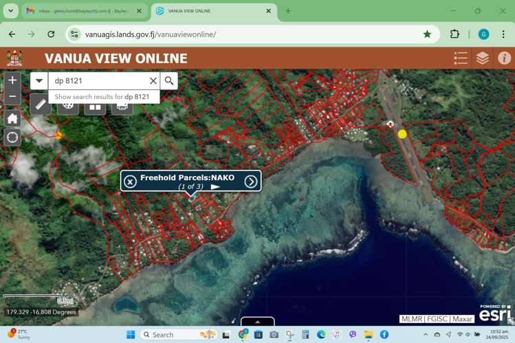Image resolution: width=515 pixels, height=343 pixels.
Task: Open the basemap gallery grid widget
Action: 95,108
